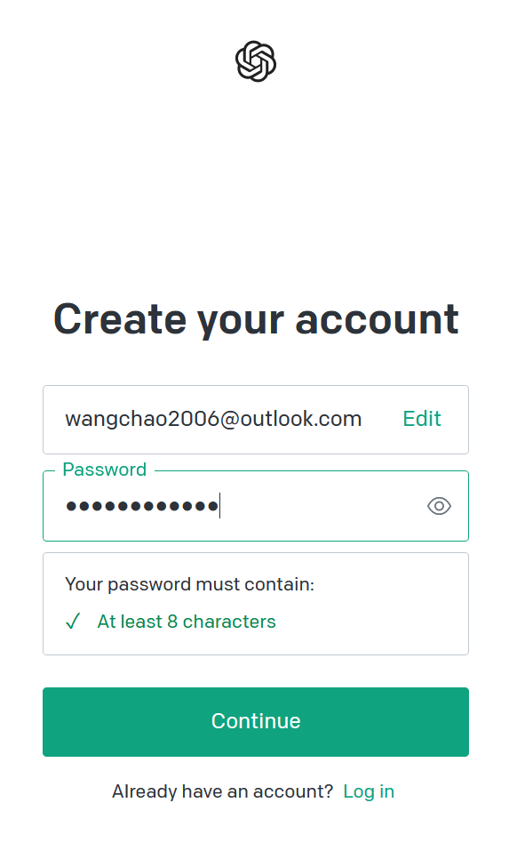The height and width of the screenshot is (843, 509).
Task: Open the Log in link
Action: pos(369,791)
